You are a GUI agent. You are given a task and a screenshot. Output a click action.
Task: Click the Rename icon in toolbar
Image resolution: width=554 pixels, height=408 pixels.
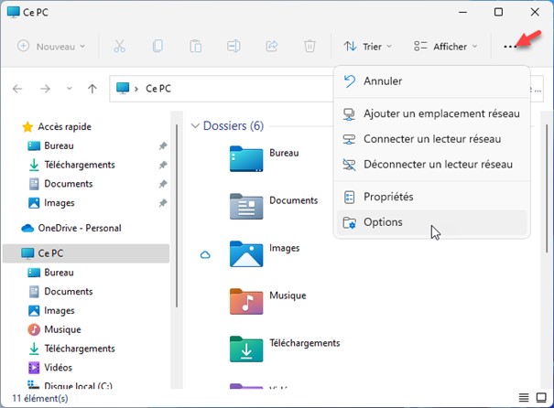point(234,46)
